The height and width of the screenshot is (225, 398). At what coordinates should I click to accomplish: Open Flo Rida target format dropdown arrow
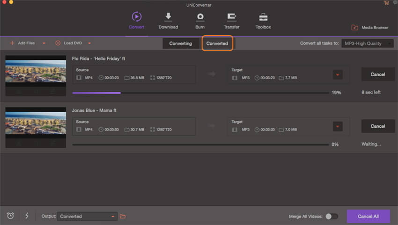pyautogui.click(x=338, y=74)
